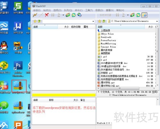
Task: Click the lightning-bolt Connect icon
Action: pyautogui.click(x=35, y=15)
